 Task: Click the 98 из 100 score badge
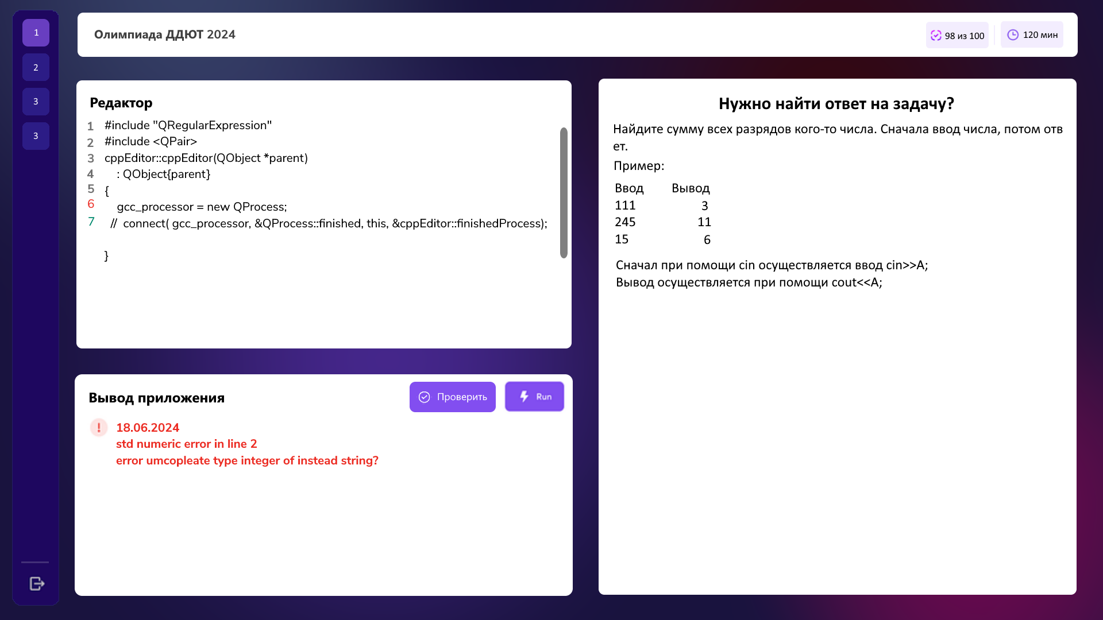pos(957,36)
